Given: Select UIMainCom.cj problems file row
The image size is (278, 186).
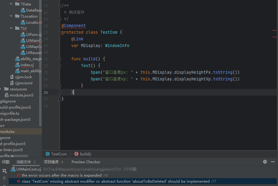Looking at the screenshot, I should coord(143,169).
